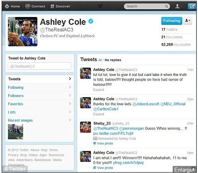The width and height of the screenshot is (198, 173).
Task: Select the No replies tweets filter
Action: [113, 60]
